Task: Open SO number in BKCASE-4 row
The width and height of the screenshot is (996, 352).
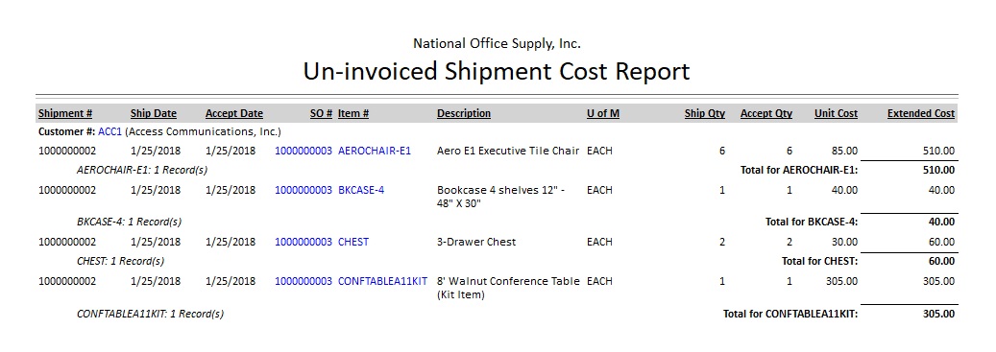Action: 303,190
